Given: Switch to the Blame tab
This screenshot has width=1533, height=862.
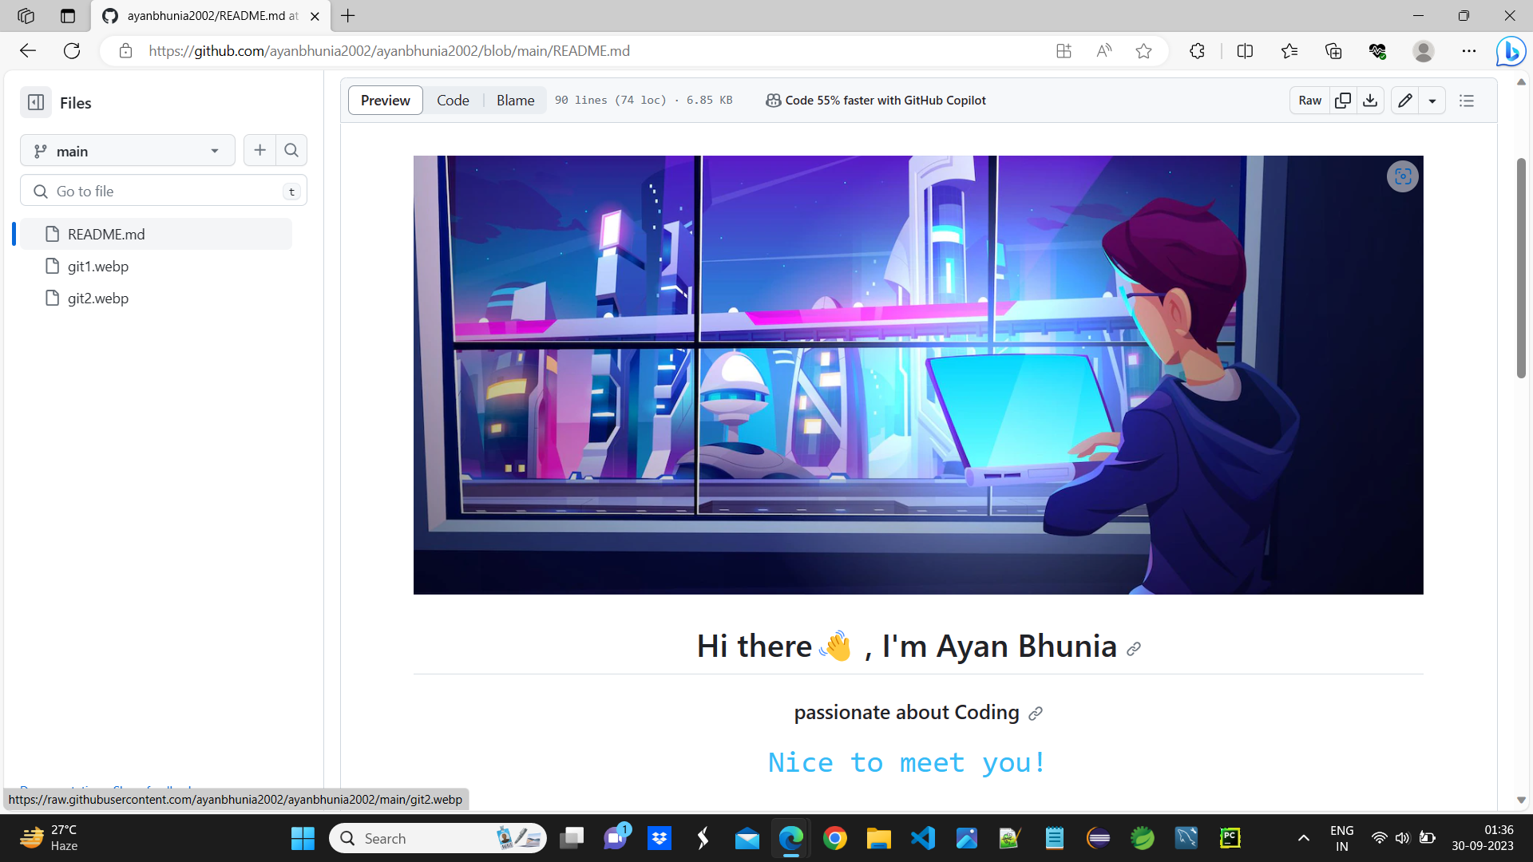Looking at the screenshot, I should click(514, 100).
